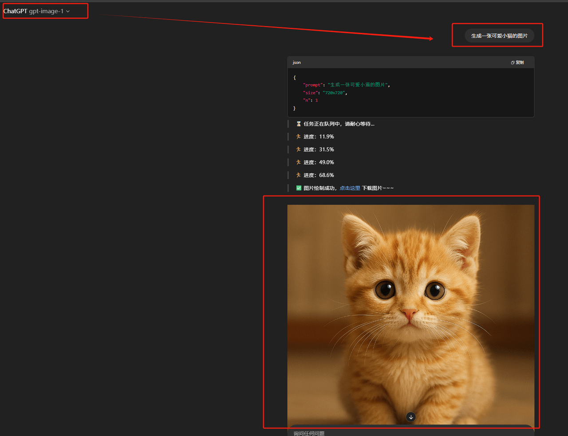Image resolution: width=568 pixels, height=436 pixels.
Task: Click the copy icon beside 复制
Action: 513,63
